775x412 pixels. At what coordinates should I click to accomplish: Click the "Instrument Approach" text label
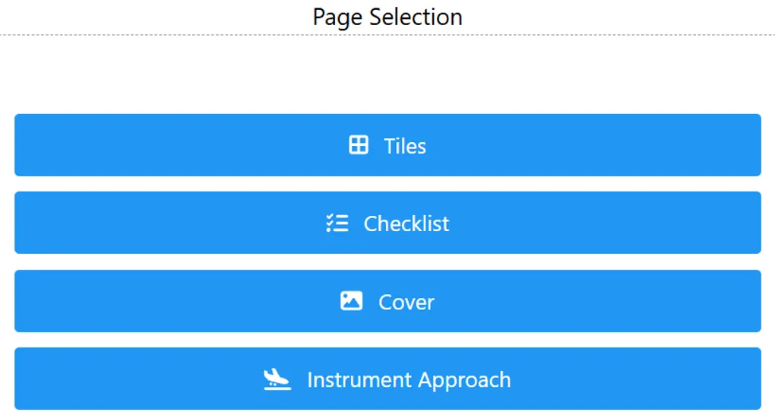pos(409,379)
